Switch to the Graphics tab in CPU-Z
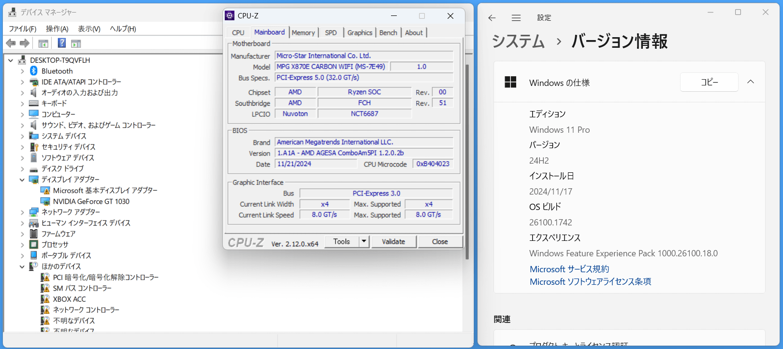This screenshot has height=349, width=783. tap(360, 32)
